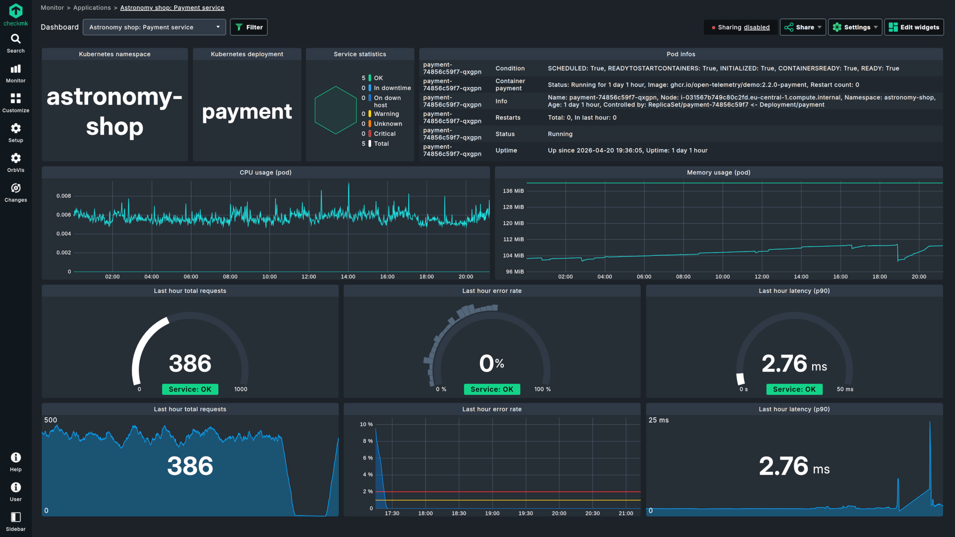Open the Customize menu icon
The width and height of the screenshot is (955, 537).
coord(15,99)
